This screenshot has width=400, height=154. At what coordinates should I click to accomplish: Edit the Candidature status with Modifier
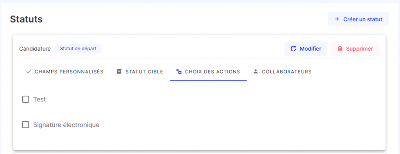[306, 49]
